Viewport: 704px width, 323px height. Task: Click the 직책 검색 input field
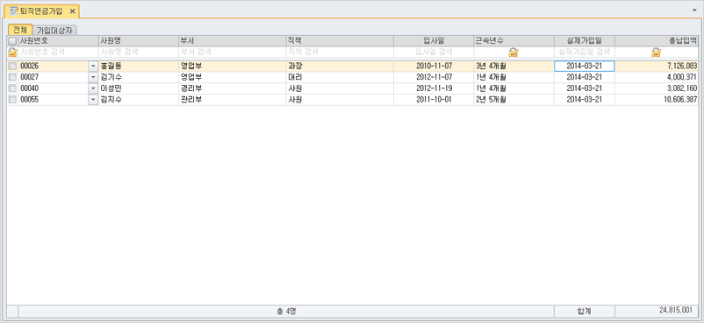[x=340, y=53]
